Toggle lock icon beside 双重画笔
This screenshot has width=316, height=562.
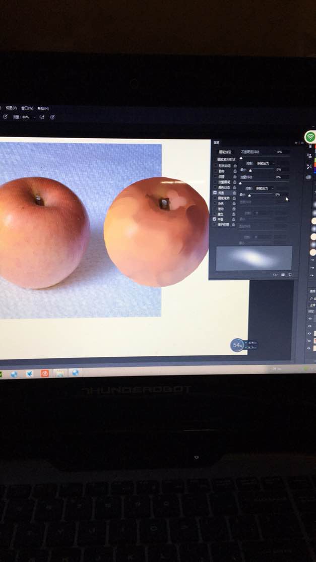pos(235,182)
